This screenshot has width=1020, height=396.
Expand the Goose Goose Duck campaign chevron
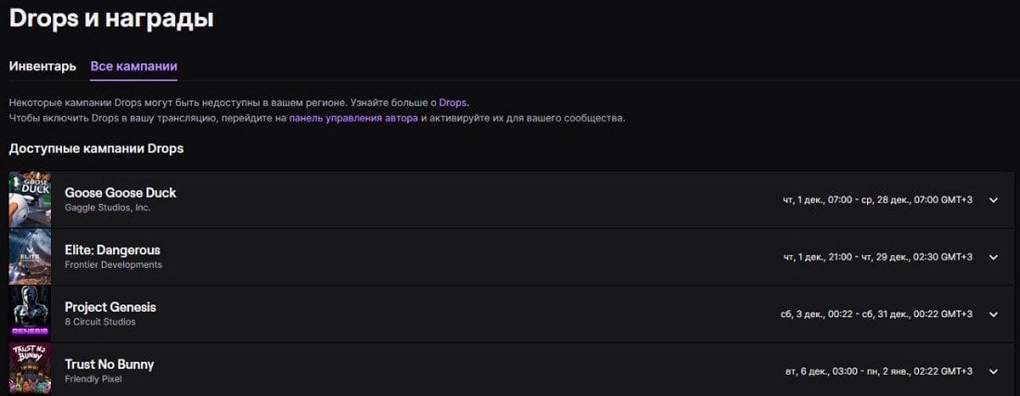click(x=993, y=200)
